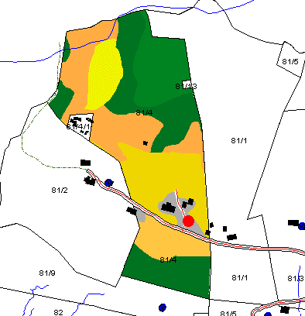This screenshot has width=305, height=316.
Task: Select the blue ring marker near parcel 81/2
Action: 108,183
